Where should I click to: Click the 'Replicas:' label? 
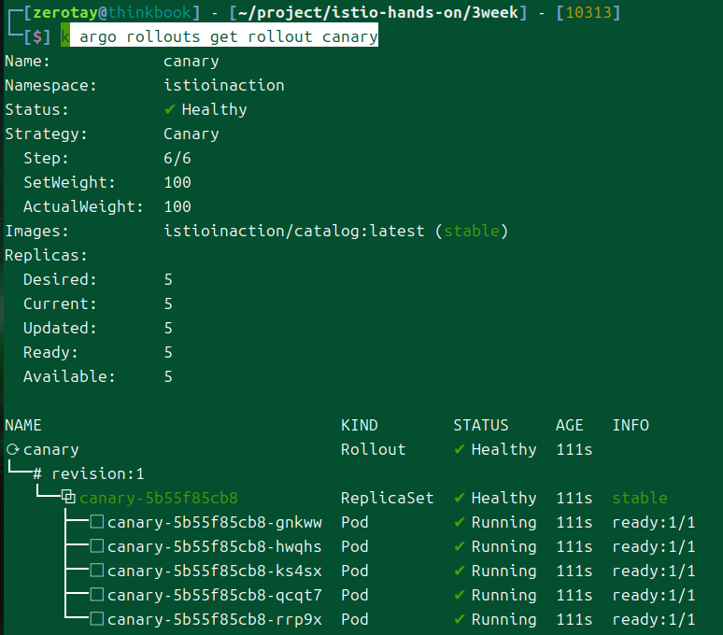(46, 255)
